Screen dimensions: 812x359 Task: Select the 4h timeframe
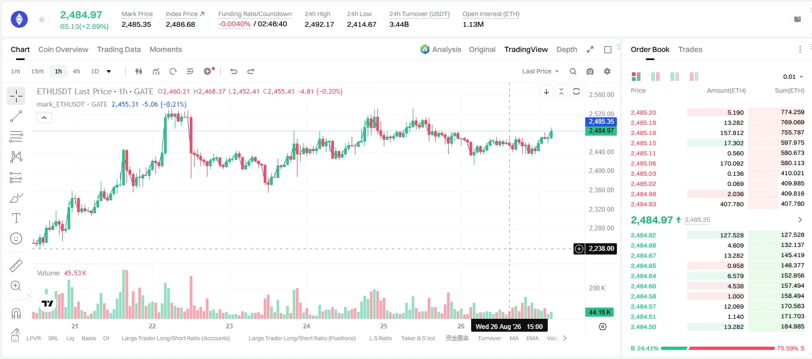(x=76, y=71)
